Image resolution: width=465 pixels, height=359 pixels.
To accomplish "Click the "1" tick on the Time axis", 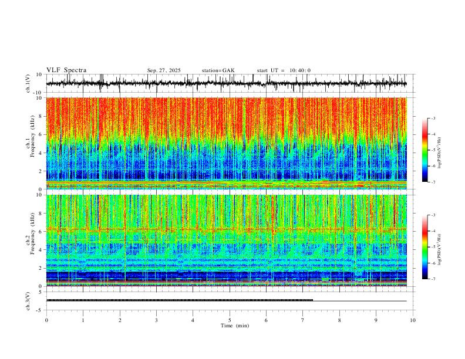I will [83, 320].
